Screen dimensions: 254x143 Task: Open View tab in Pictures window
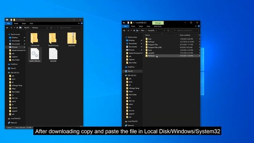tap(31, 23)
